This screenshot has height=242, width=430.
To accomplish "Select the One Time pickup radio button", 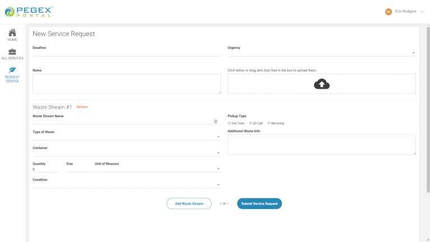I will [229, 123].
